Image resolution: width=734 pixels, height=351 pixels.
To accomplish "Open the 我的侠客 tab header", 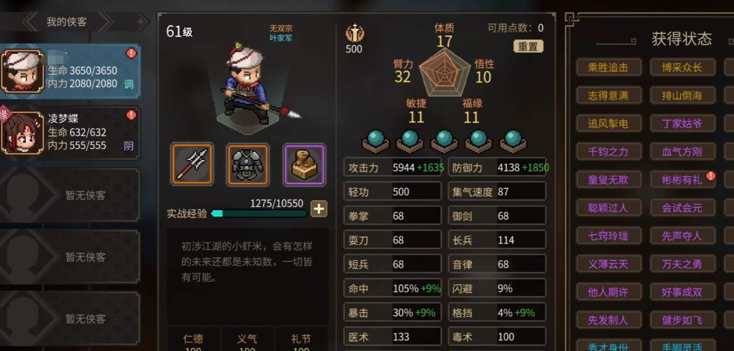I will 67,22.
